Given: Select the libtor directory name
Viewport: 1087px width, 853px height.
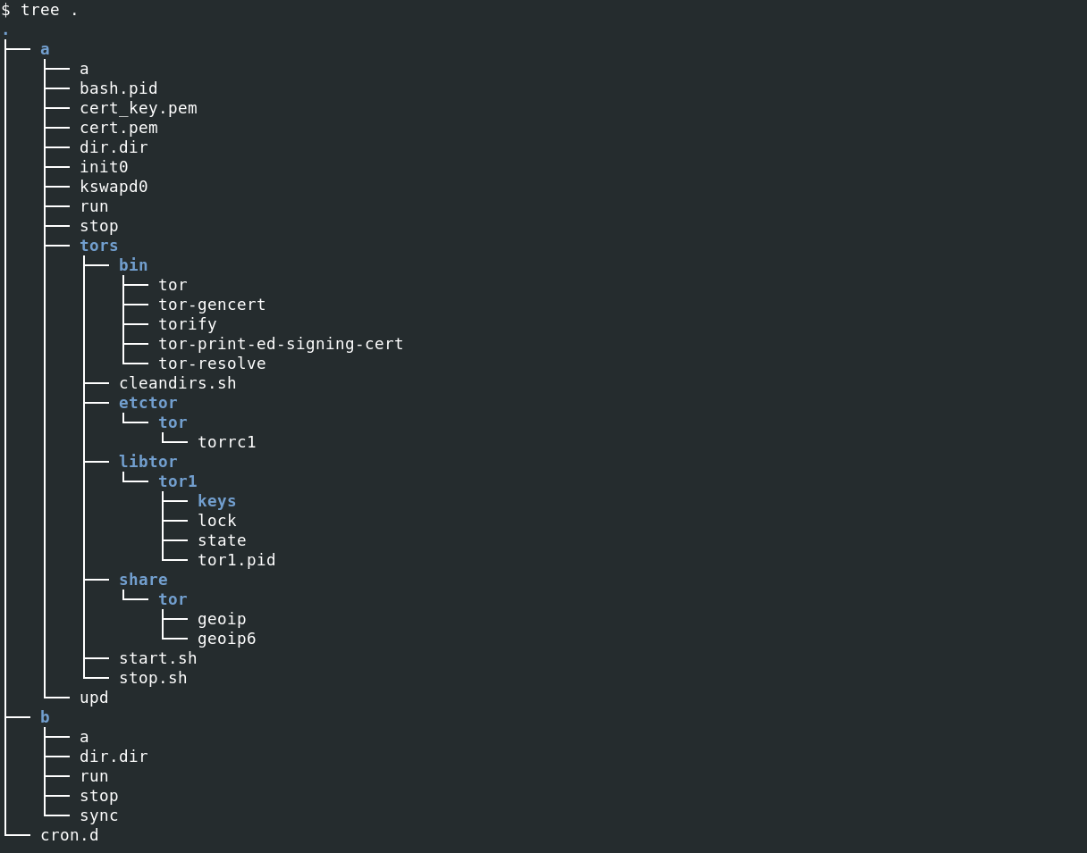Looking at the screenshot, I should pyautogui.click(x=147, y=462).
